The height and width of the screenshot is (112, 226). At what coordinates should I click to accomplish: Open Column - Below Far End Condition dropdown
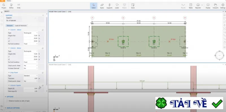(31, 62)
